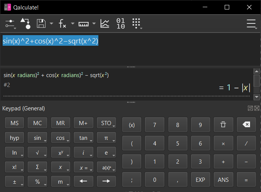261x192 pixels.
Task: Toggle the calculation mode sliders icon
Action: (10, 24)
